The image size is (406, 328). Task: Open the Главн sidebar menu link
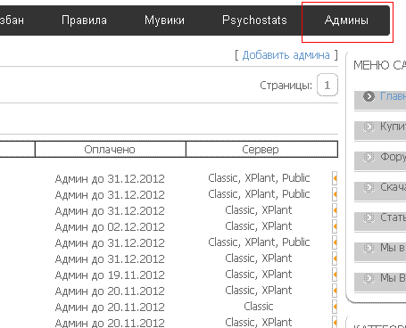click(393, 96)
